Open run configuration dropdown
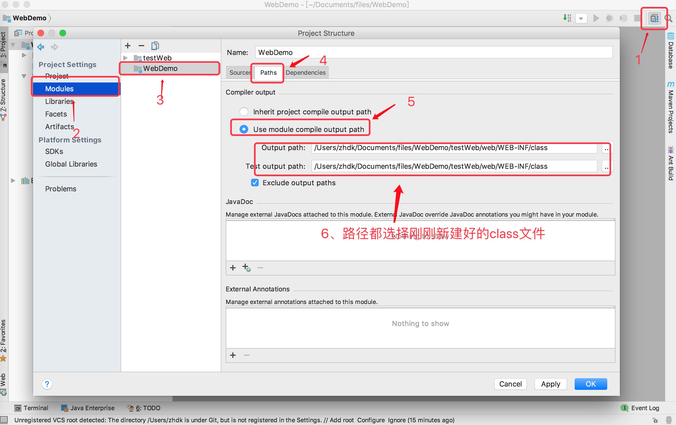676x425 pixels. coord(581,19)
